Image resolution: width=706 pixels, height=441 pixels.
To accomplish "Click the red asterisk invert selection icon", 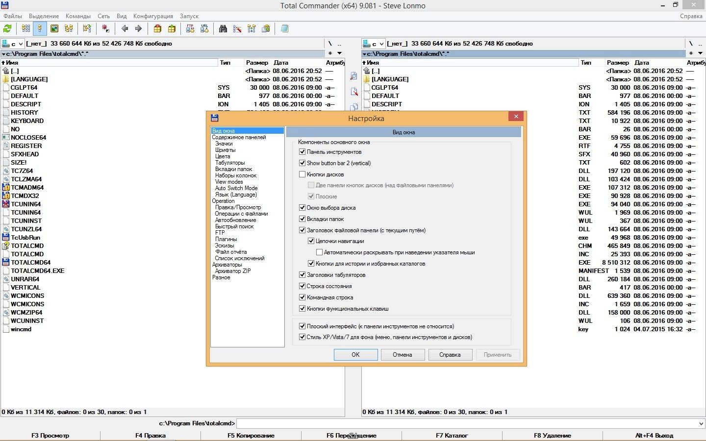I will (x=105, y=29).
